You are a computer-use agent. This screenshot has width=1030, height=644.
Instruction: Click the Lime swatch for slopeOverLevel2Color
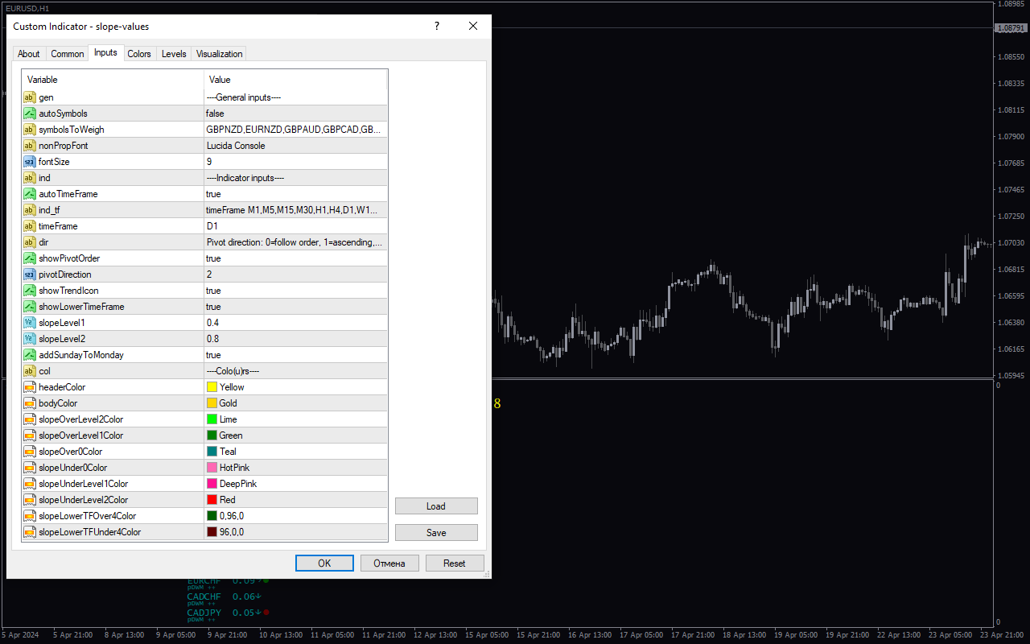coord(212,419)
